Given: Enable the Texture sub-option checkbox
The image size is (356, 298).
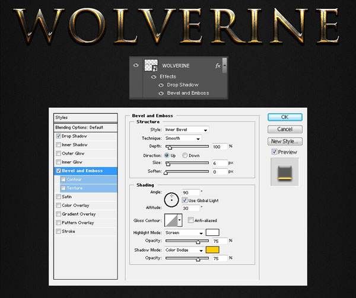Looking at the screenshot, I should (x=63, y=188).
